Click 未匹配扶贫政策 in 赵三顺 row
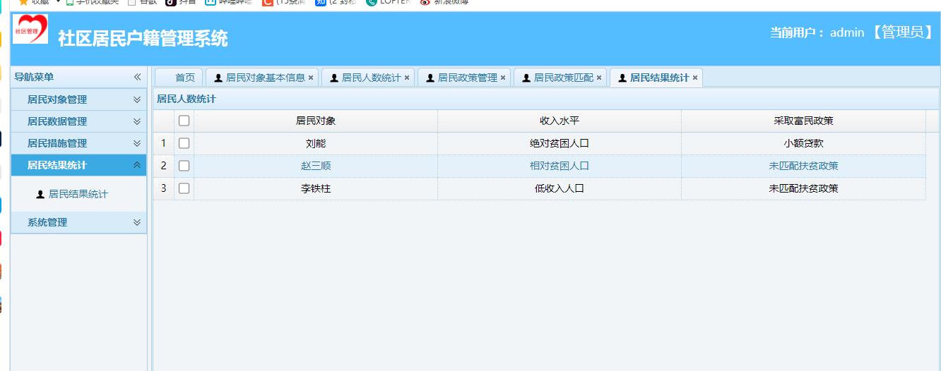 (803, 166)
